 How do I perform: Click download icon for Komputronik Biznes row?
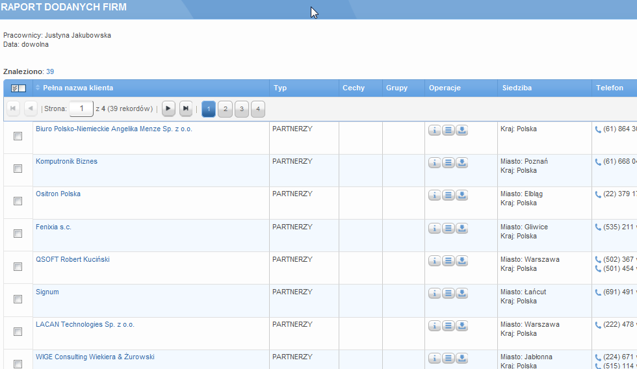(462, 163)
